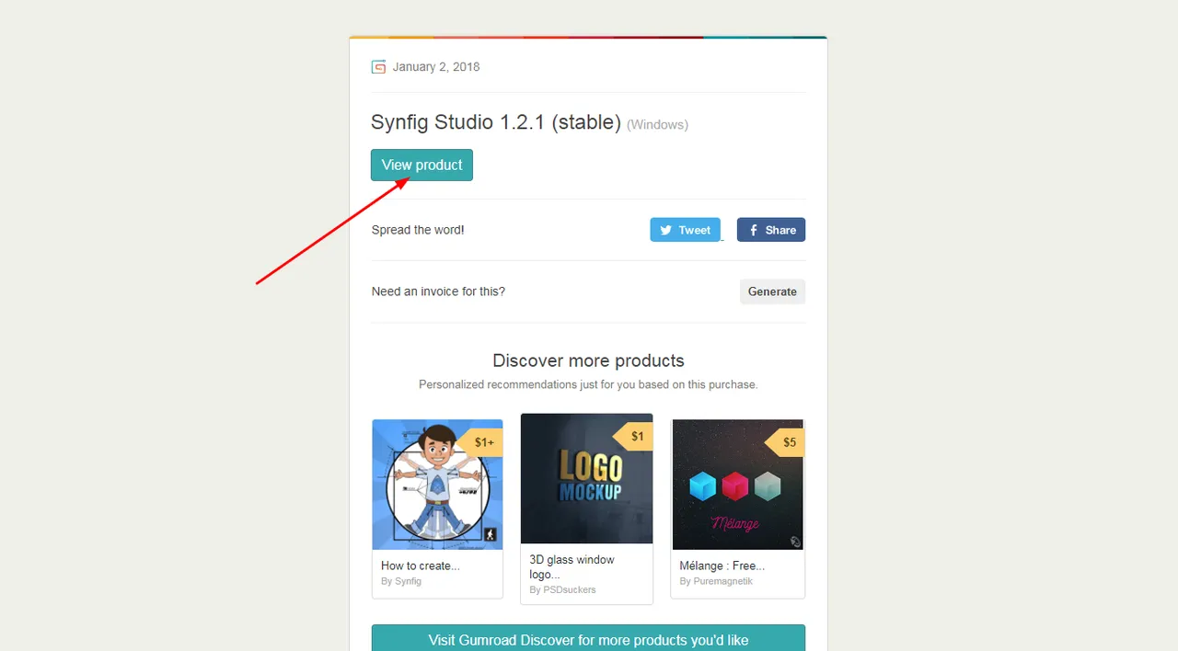Viewport: 1178px width, 651px height.
Task: Click the Tweet button
Action: pos(686,230)
